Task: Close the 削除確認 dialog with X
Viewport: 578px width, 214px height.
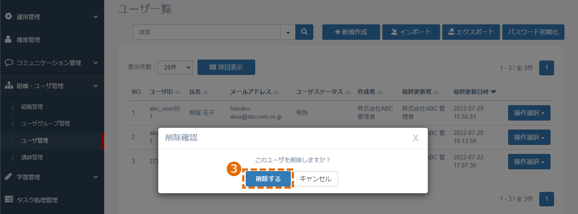Action: [x=416, y=138]
